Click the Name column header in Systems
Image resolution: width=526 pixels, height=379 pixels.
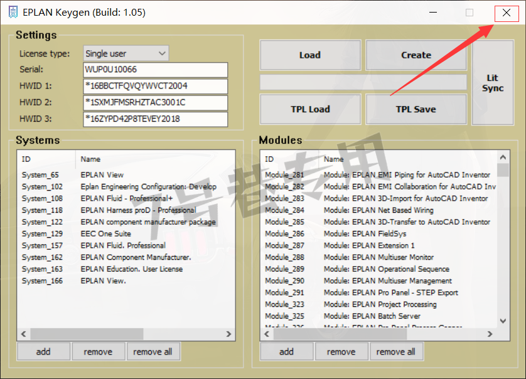[x=155, y=159]
